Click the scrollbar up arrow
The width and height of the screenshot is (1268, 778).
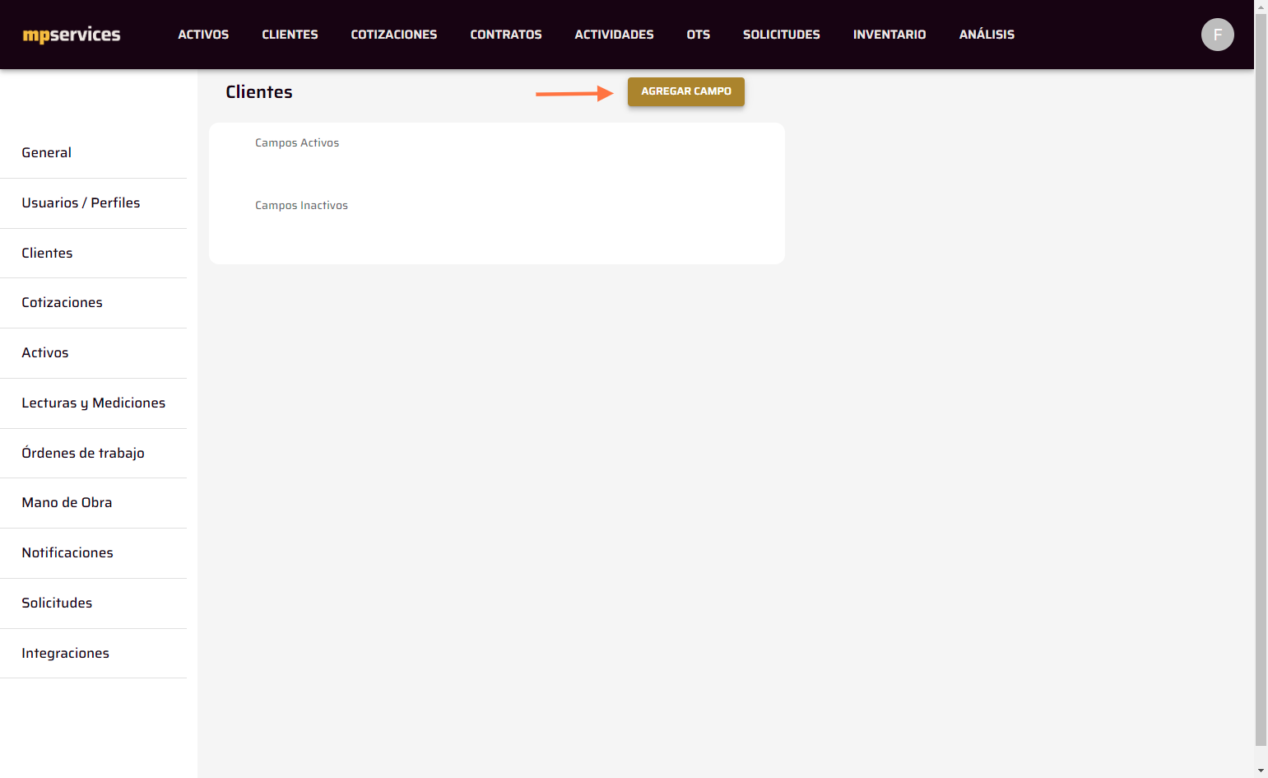[1261, 6]
